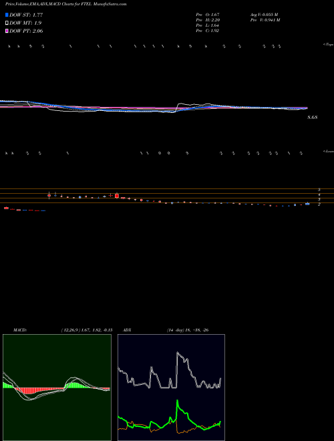
Task: Click the price axis label 5
Action: coord(319,190)
